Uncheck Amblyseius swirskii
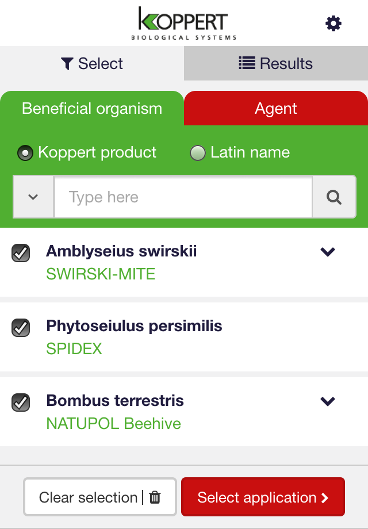368x529 pixels. tap(21, 251)
